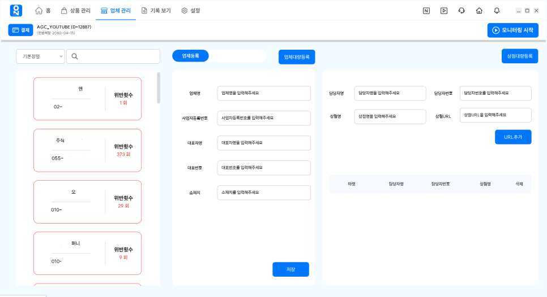
Task: Focus the 사업자등록번호 input field
Action: coord(264,118)
